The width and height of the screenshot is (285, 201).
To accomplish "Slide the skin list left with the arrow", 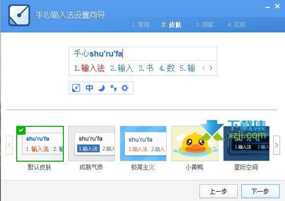I will point(9,145).
